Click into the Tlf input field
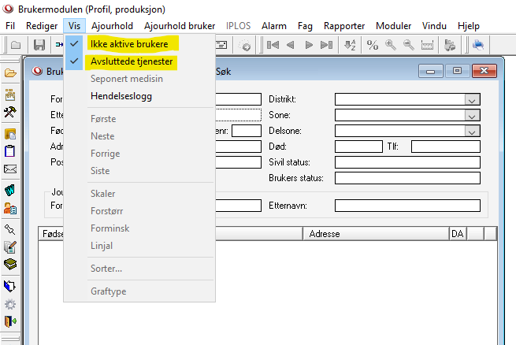 [445, 147]
